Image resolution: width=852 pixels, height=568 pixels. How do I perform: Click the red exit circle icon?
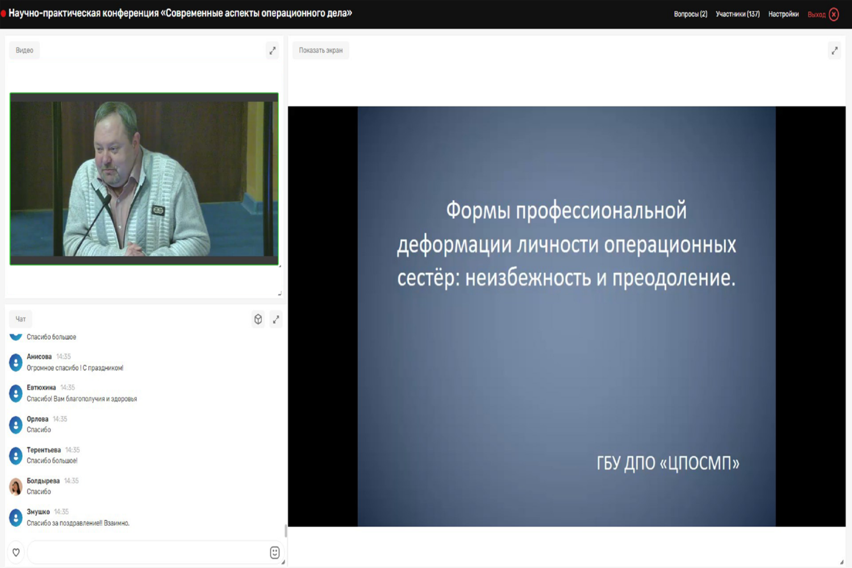click(834, 14)
